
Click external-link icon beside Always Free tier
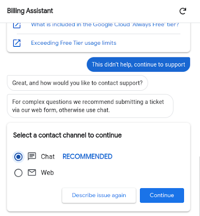17,25
